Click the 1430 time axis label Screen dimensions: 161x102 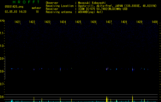tap(155, 22)
